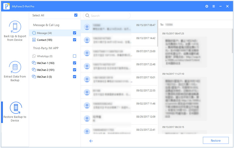Select WhatsApp (0) category
The image size is (234, 148).
pos(55,56)
